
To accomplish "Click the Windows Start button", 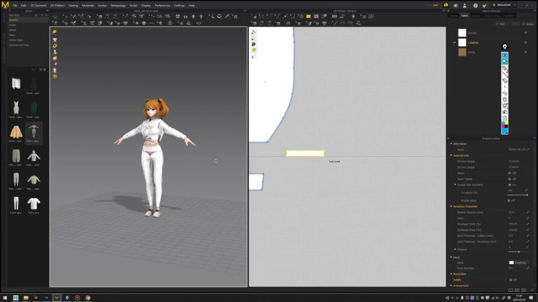I will pyautogui.click(x=5, y=298).
